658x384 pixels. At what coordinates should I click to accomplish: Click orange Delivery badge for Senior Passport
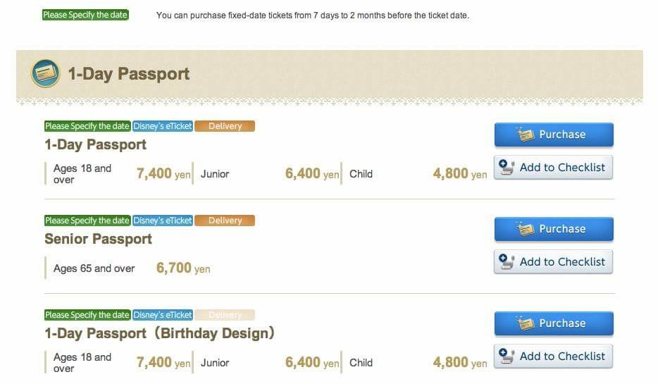click(x=225, y=221)
